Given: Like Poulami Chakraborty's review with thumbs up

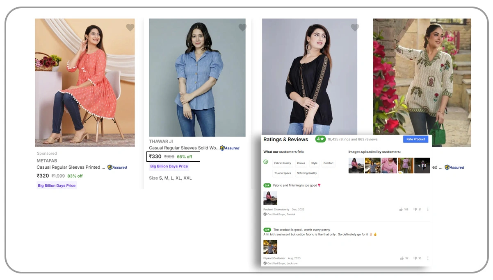Looking at the screenshot, I should tap(401, 210).
